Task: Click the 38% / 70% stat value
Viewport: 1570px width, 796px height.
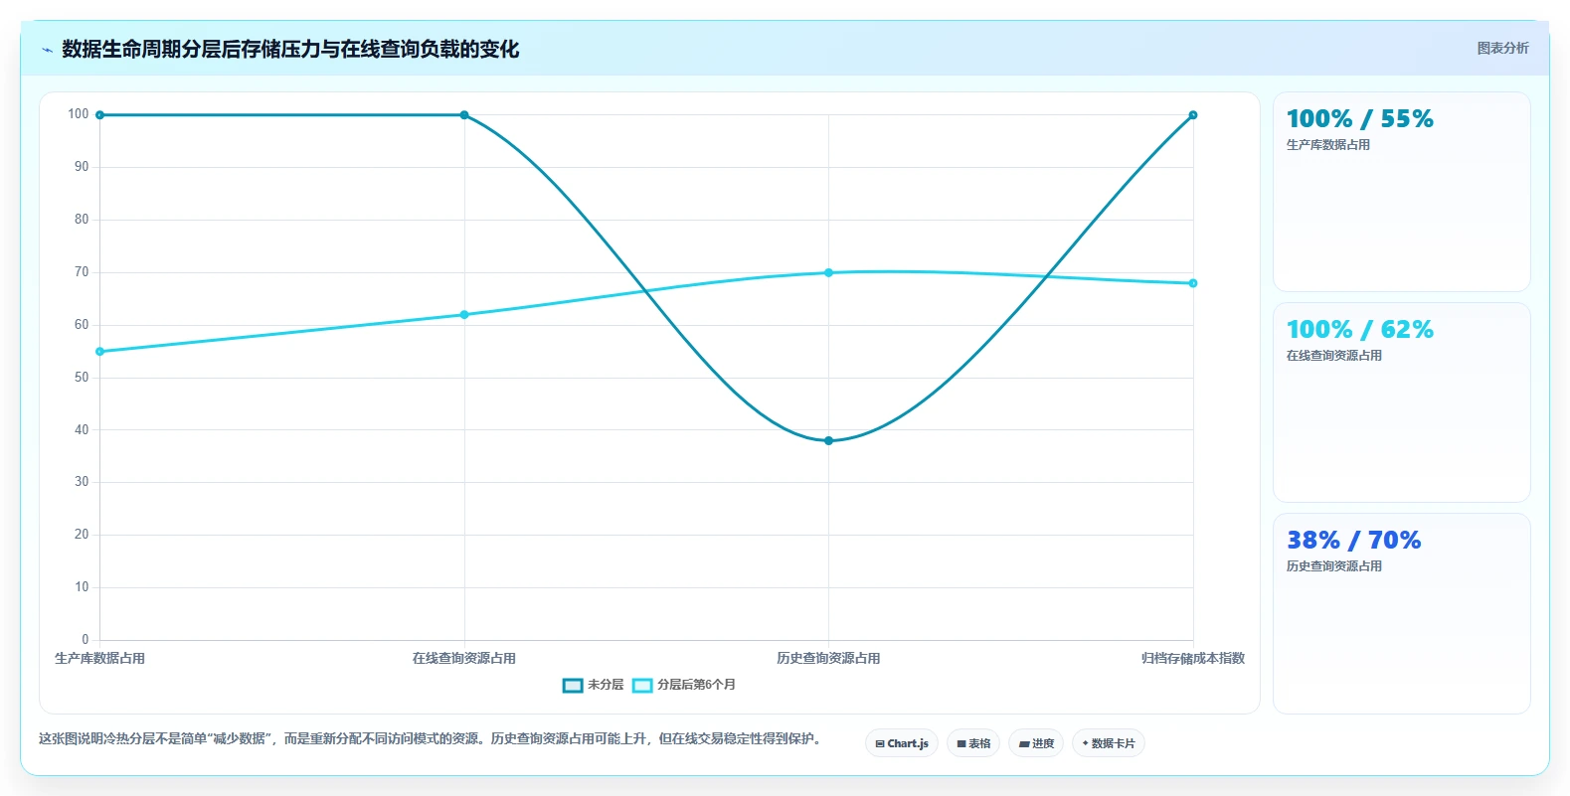Action: click(1353, 541)
